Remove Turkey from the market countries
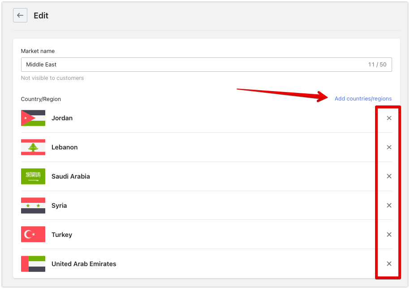 click(389, 234)
